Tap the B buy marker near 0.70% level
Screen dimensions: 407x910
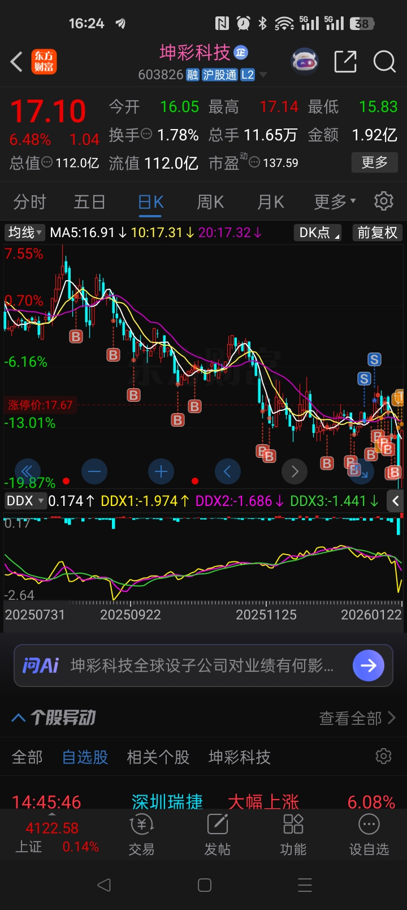[x=76, y=337]
